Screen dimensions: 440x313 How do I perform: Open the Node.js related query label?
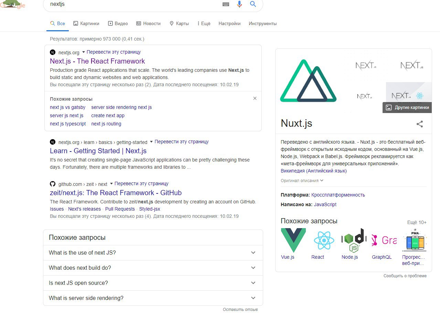pyautogui.click(x=350, y=257)
